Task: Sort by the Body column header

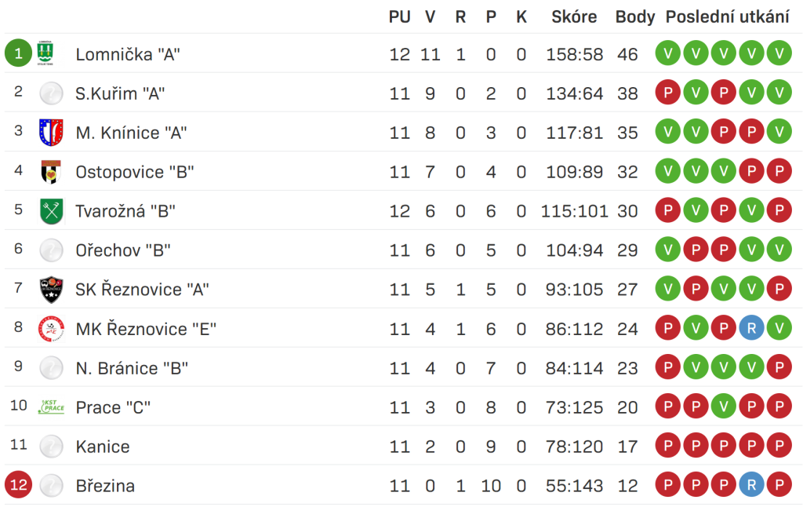Action: (x=635, y=17)
